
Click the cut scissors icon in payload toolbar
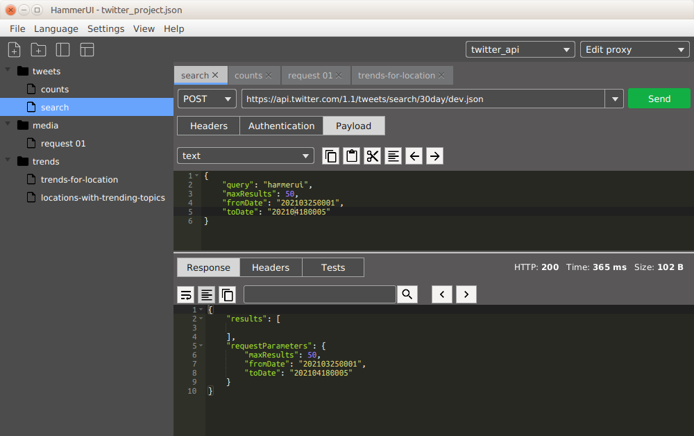pyautogui.click(x=373, y=156)
